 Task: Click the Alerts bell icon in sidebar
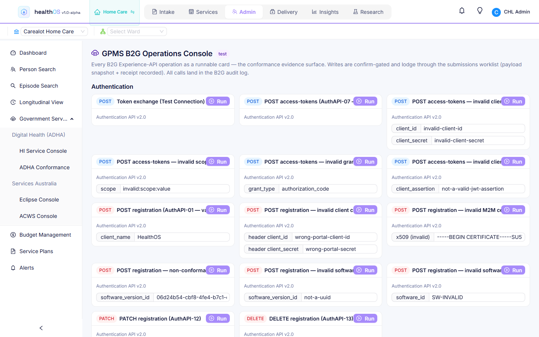point(13,268)
